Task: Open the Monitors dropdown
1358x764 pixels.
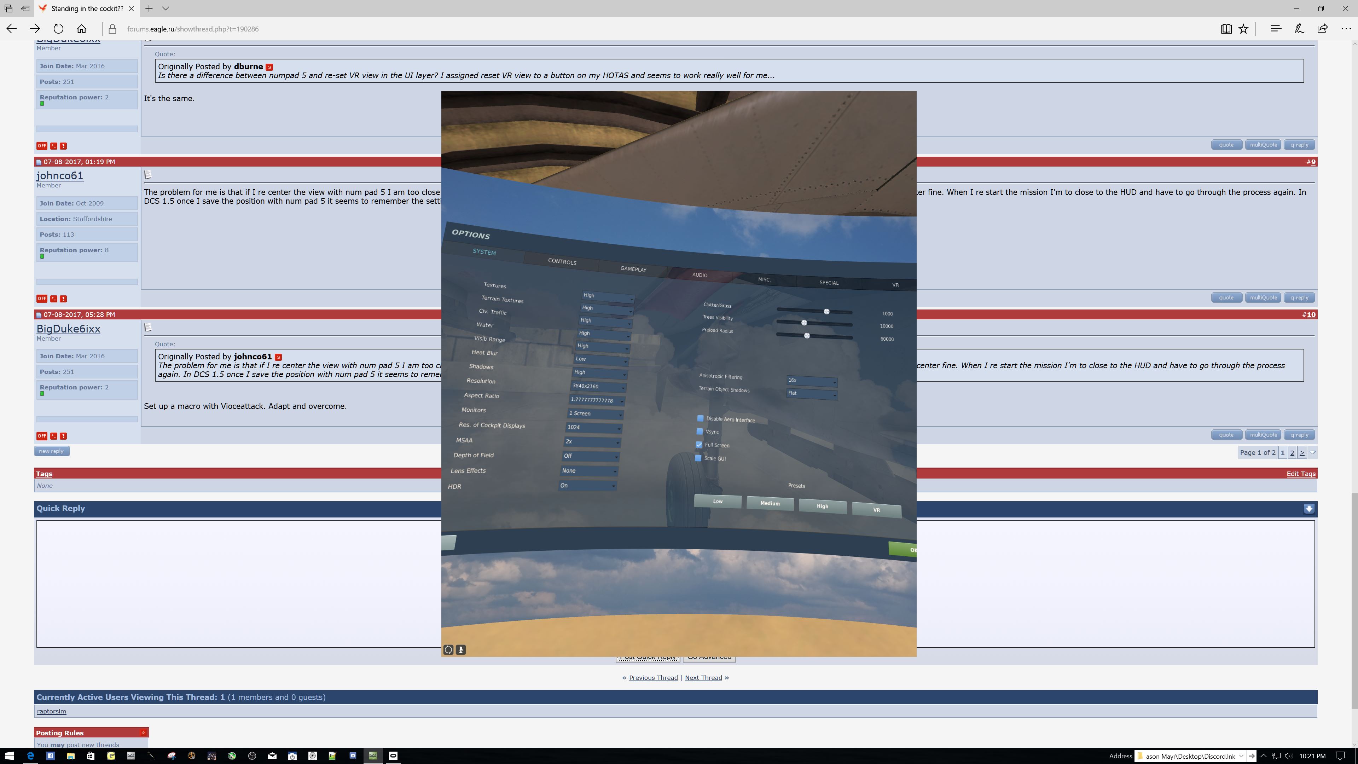Action: click(x=594, y=414)
